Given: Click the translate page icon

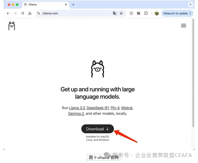Looking at the screenshot, I should coord(115,13).
